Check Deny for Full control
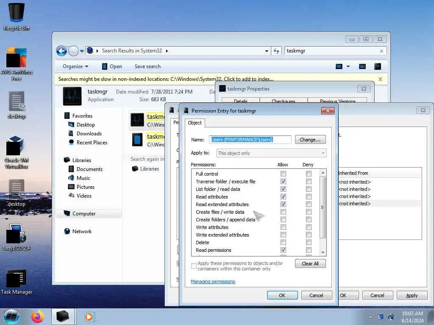Screen dimensions: 434x325 point(309,174)
